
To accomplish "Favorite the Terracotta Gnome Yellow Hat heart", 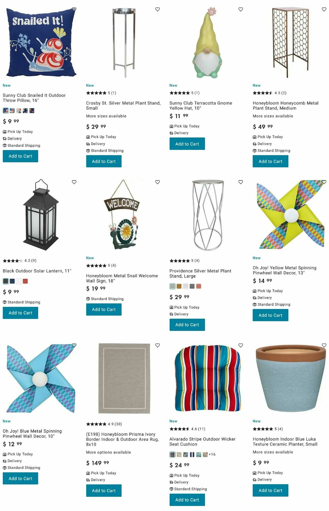I will 241,9.
